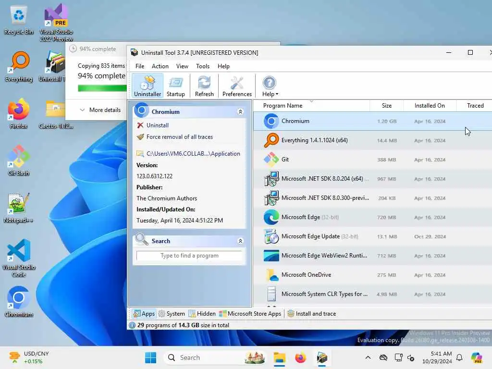This screenshot has width=492, height=369.
Task: Open Visual Studio 2022 Preview desktop icon
Action: click(56, 23)
